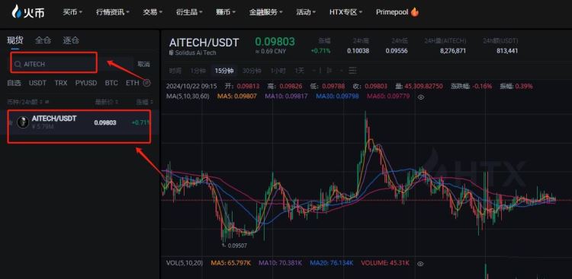Switch to the 现货 tab

point(14,40)
